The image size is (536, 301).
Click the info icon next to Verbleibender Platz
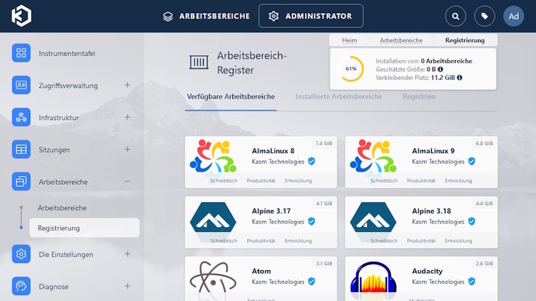point(459,77)
